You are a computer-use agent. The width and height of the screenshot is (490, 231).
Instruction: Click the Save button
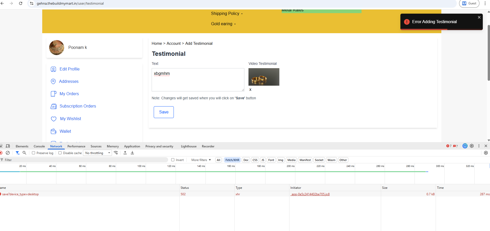[164, 112]
